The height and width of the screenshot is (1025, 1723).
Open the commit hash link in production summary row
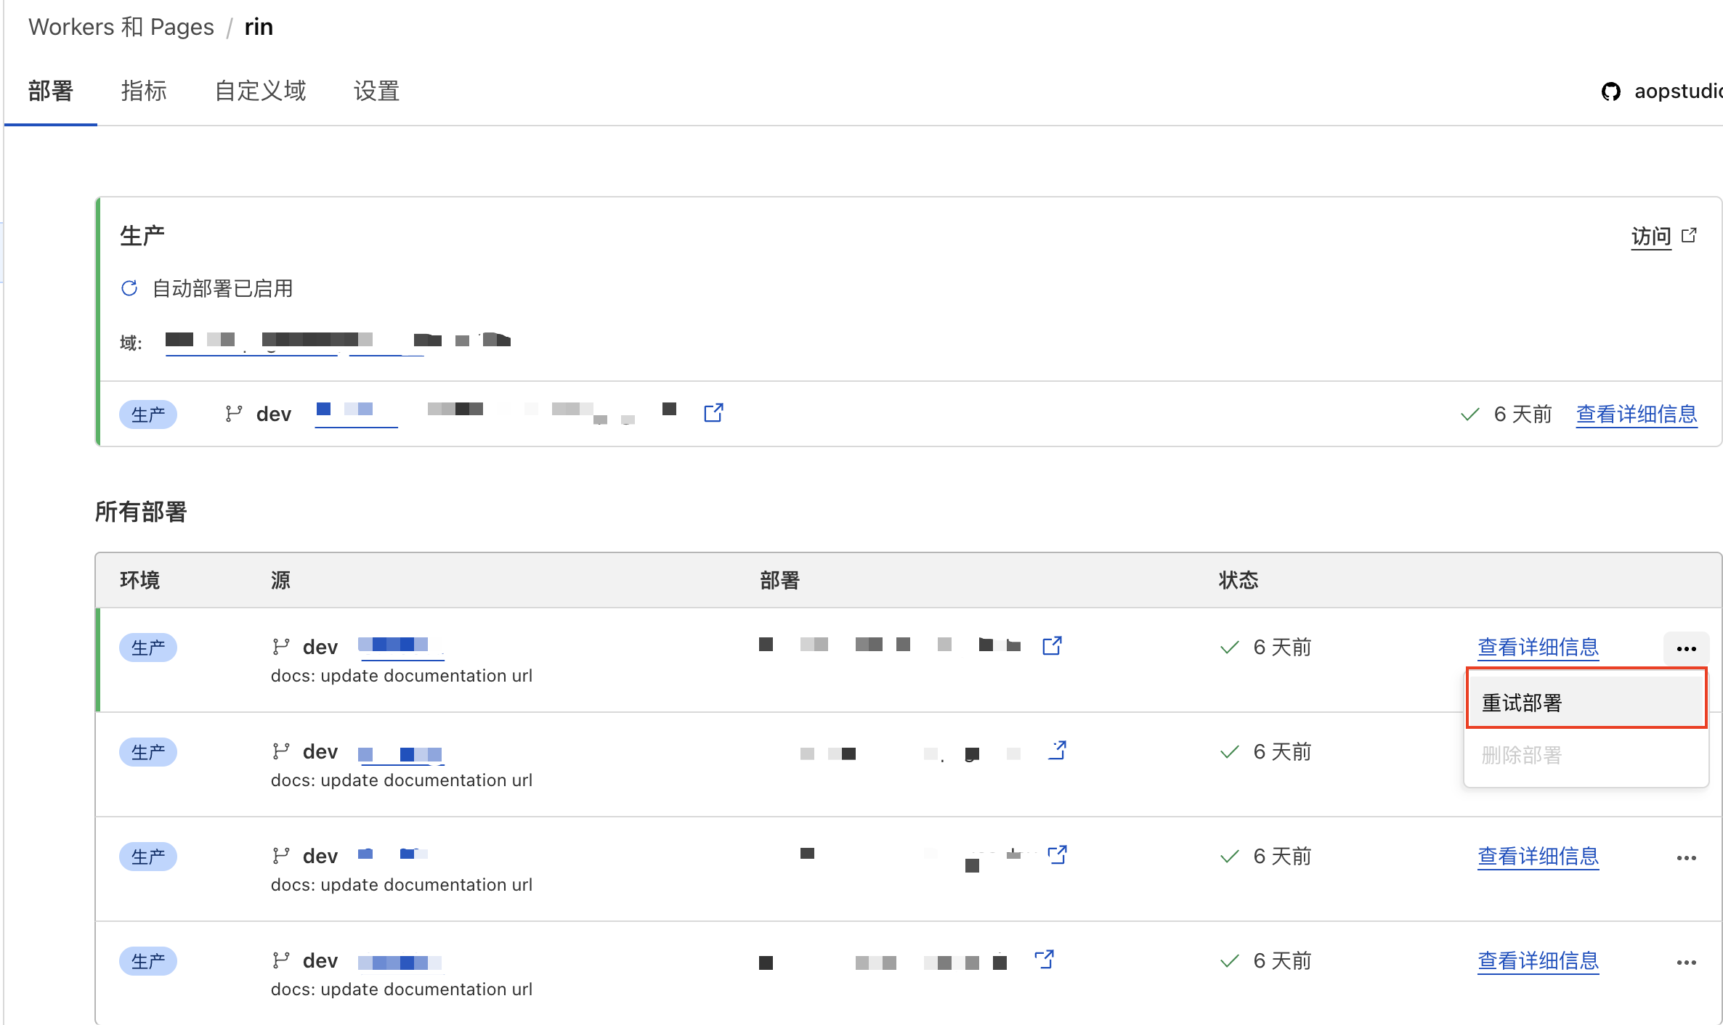click(356, 414)
